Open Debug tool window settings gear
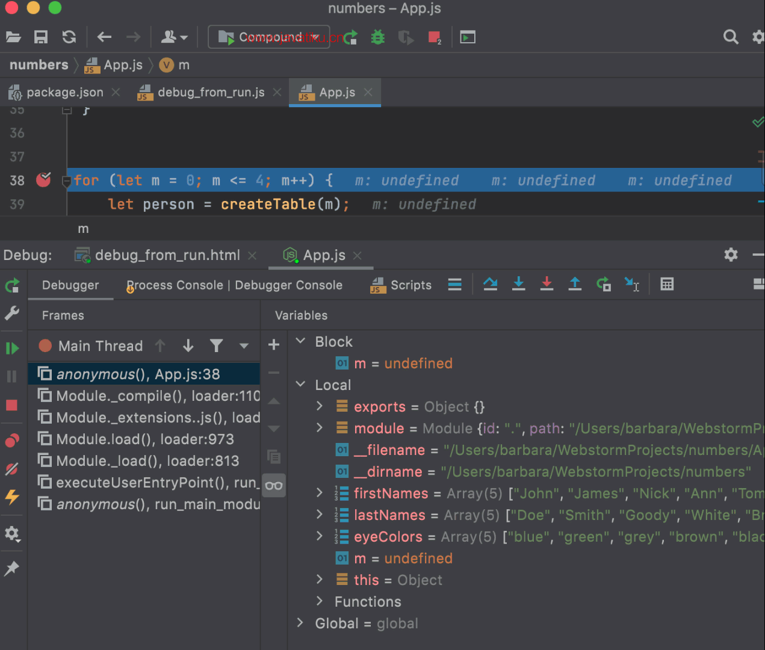Image resolution: width=765 pixels, height=650 pixels. pyautogui.click(x=731, y=255)
